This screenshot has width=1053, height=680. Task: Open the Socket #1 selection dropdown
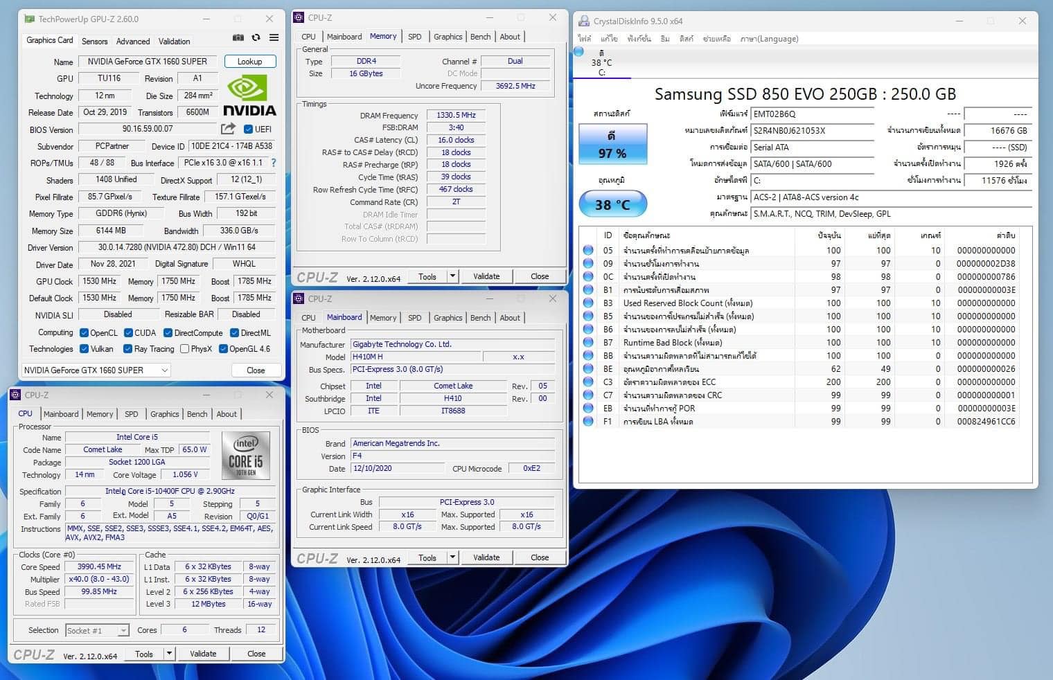(x=97, y=630)
